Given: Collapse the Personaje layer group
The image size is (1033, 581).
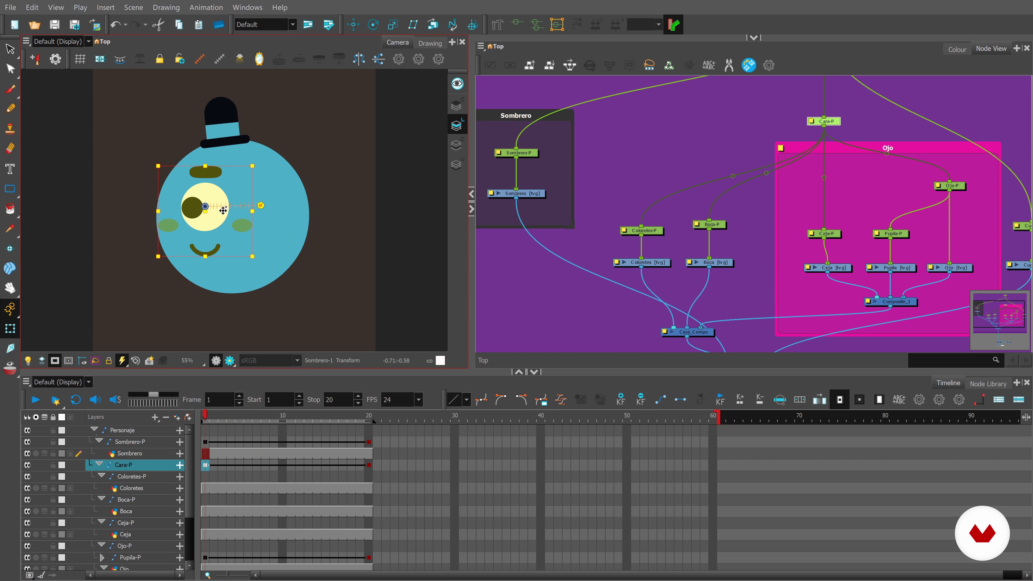Looking at the screenshot, I should [x=94, y=430].
